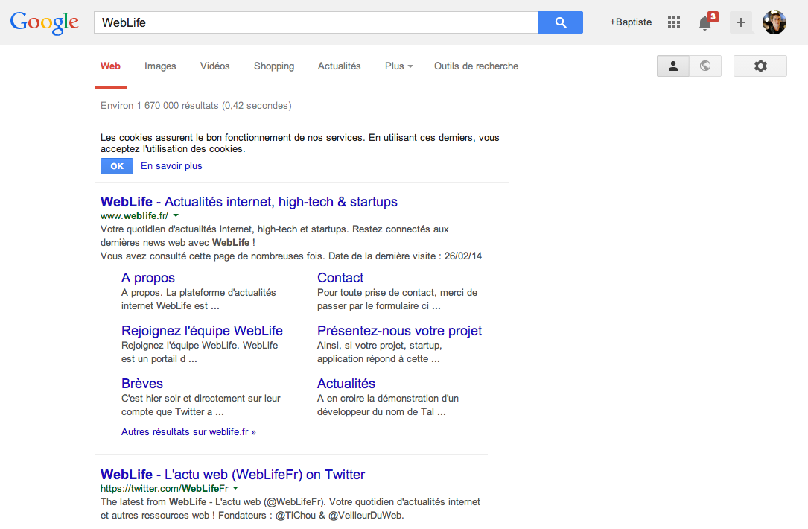
Task: Open the A propos sitelink
Action: (x=148, y=278)
